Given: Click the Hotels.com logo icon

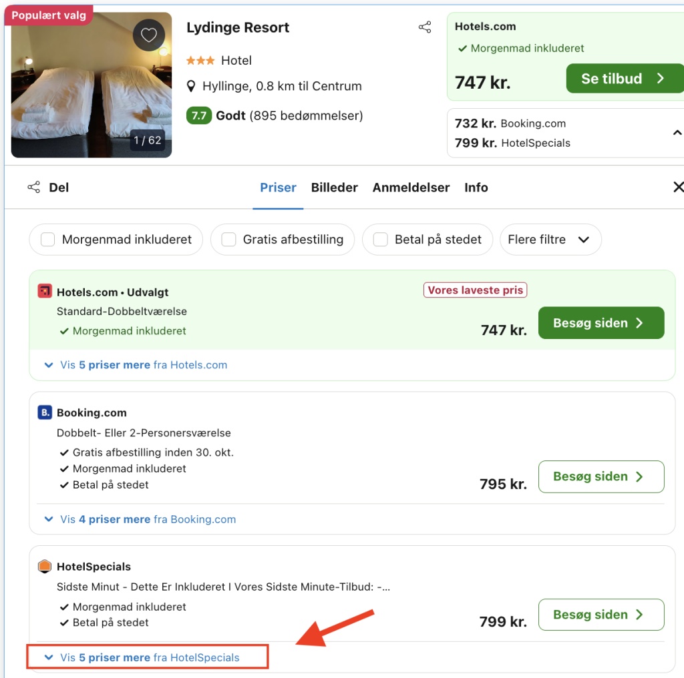Looking at the screenshot, I should [45, 292].
